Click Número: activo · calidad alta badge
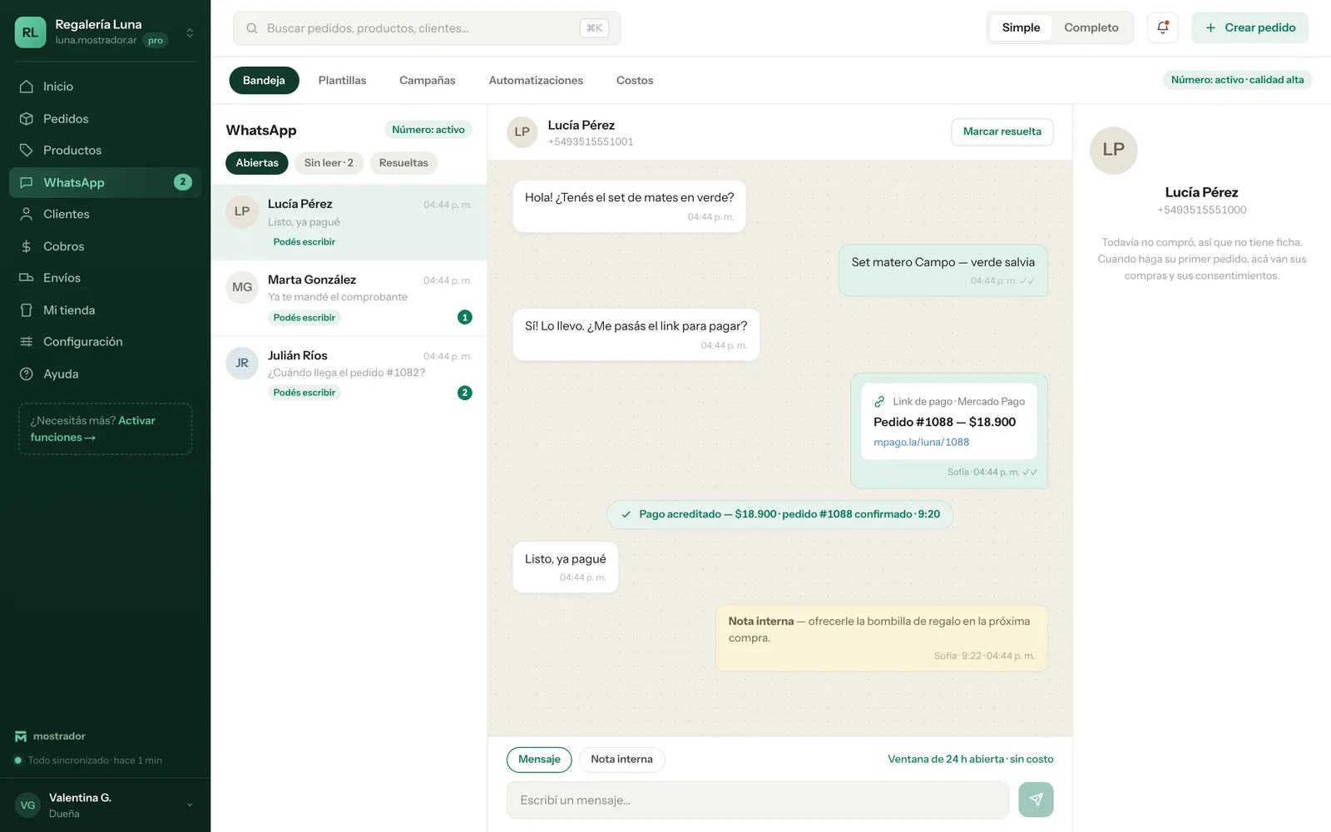Viewport: 1331px width, 832px height. tap(1237, 80)
